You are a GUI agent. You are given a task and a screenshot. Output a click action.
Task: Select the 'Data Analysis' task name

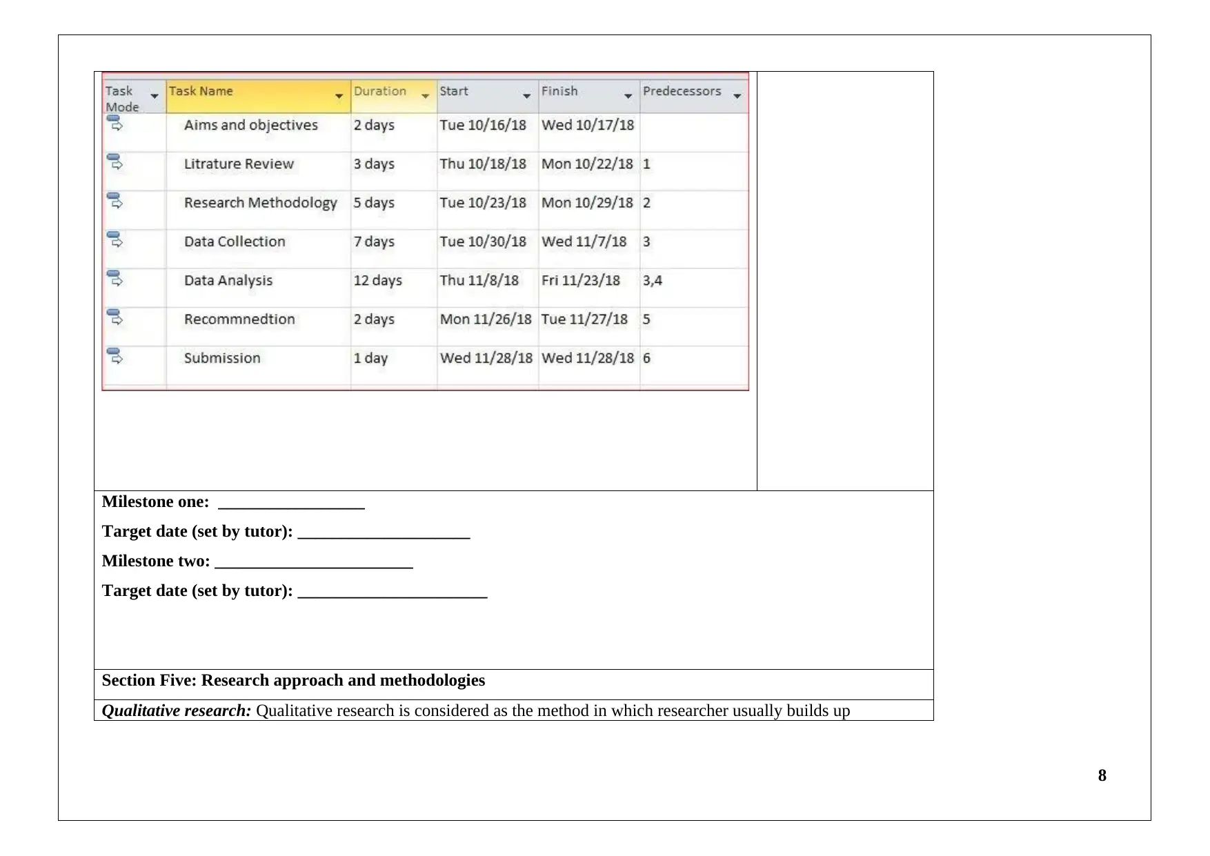pos(228,281)
